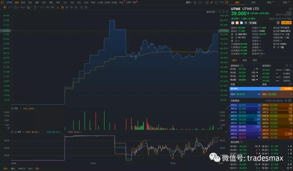Screen dimensions: 293x171
Task: Expand the VOL indicator dropdown
Action: pyautogui.click(x=21, y=108)
